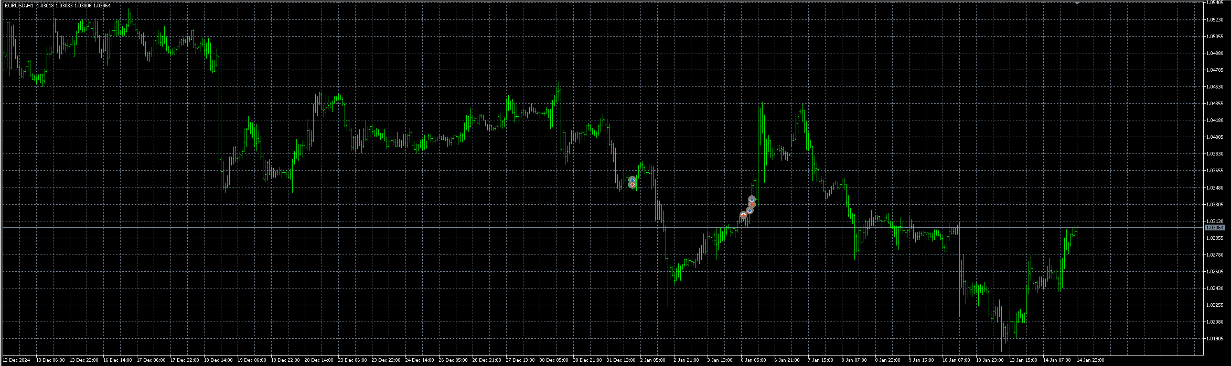Image resolution: width=1231 pixels, height=366 pixels.
Task: Click the EURUSD,H1 chart title text
Action: point(18,5)
